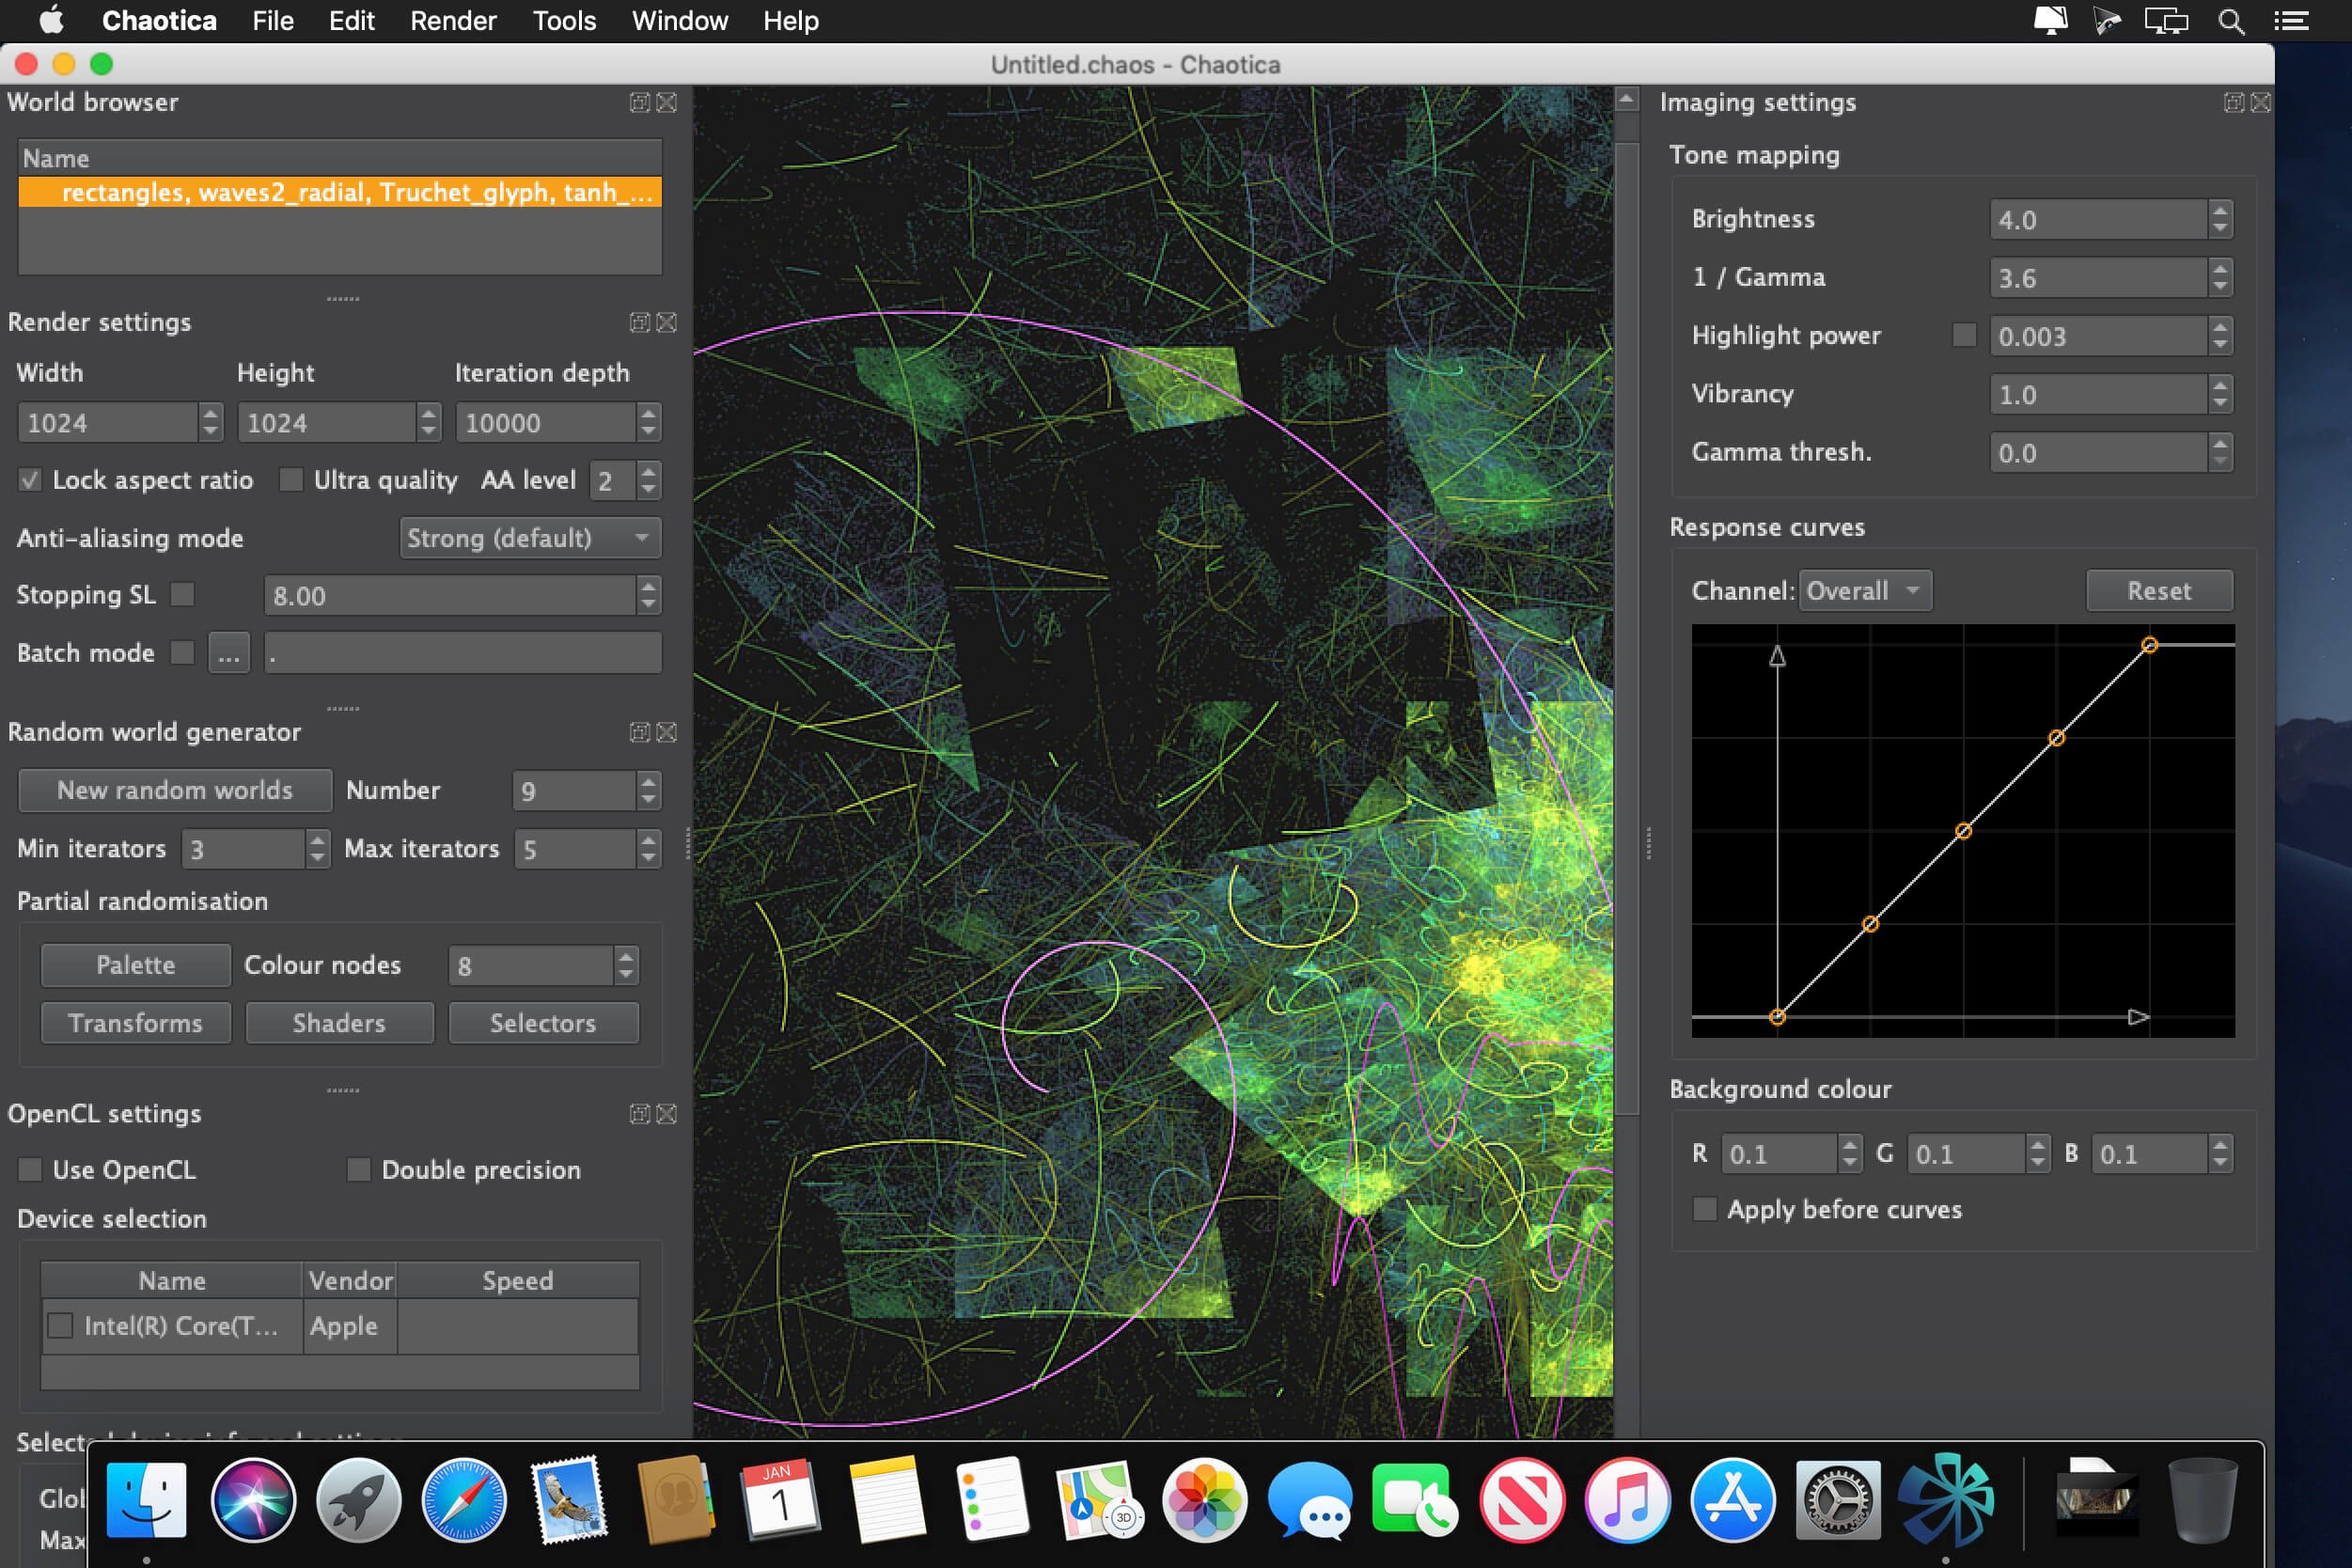Open the Render menu
The height and width of the screenshot is (1568, 2352).
click(452, 21)
